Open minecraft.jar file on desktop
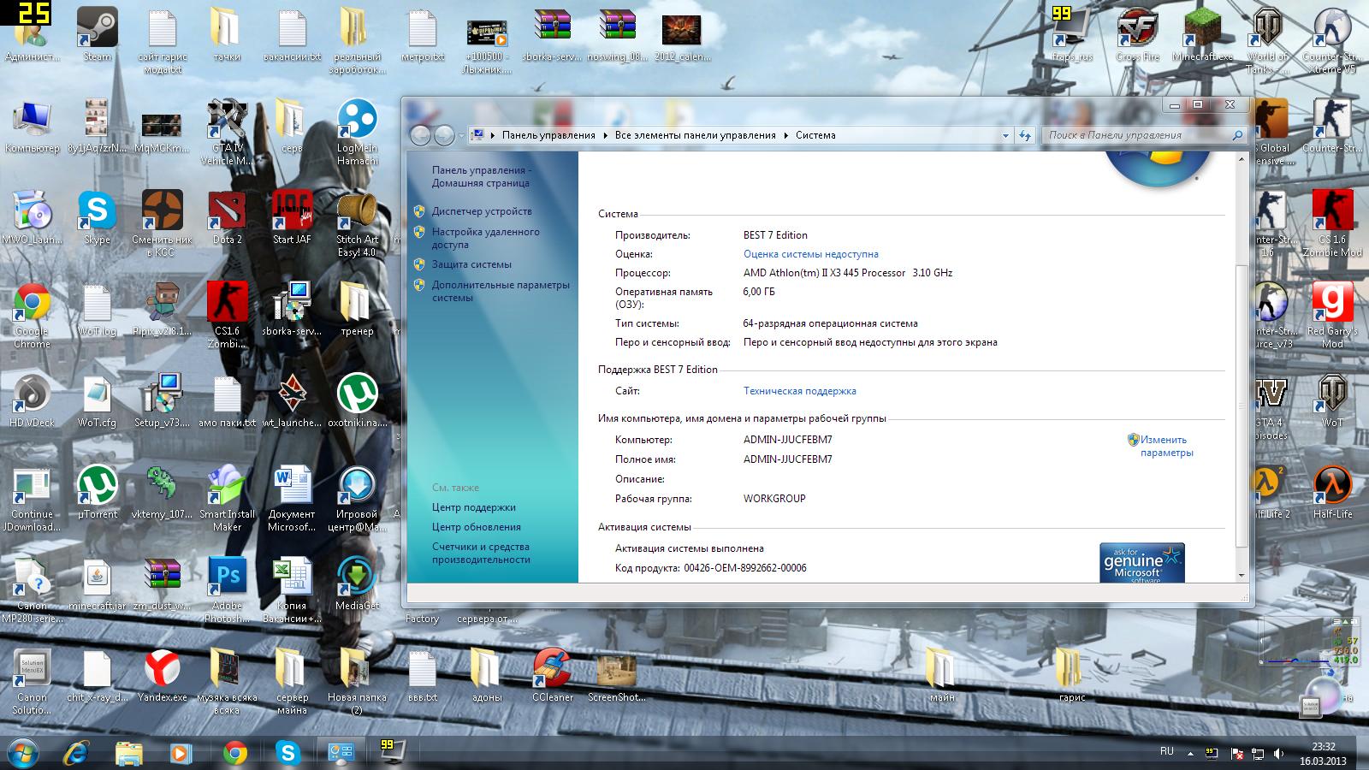1369x770 pixels. pyautogui.click(x=97, y=583)
